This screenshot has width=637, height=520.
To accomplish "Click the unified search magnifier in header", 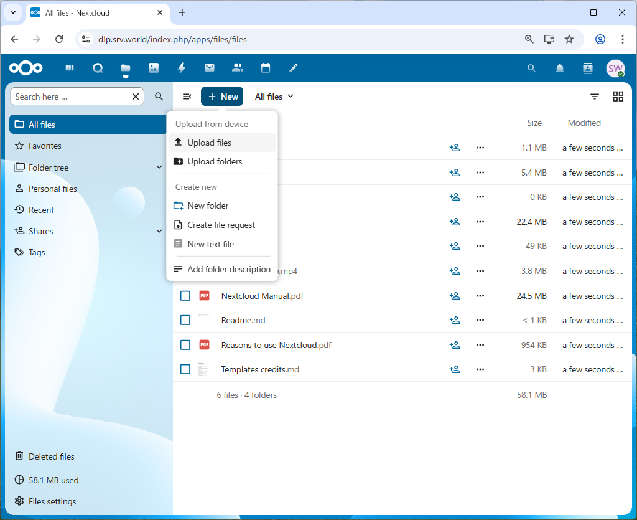I will pos(531,69).
